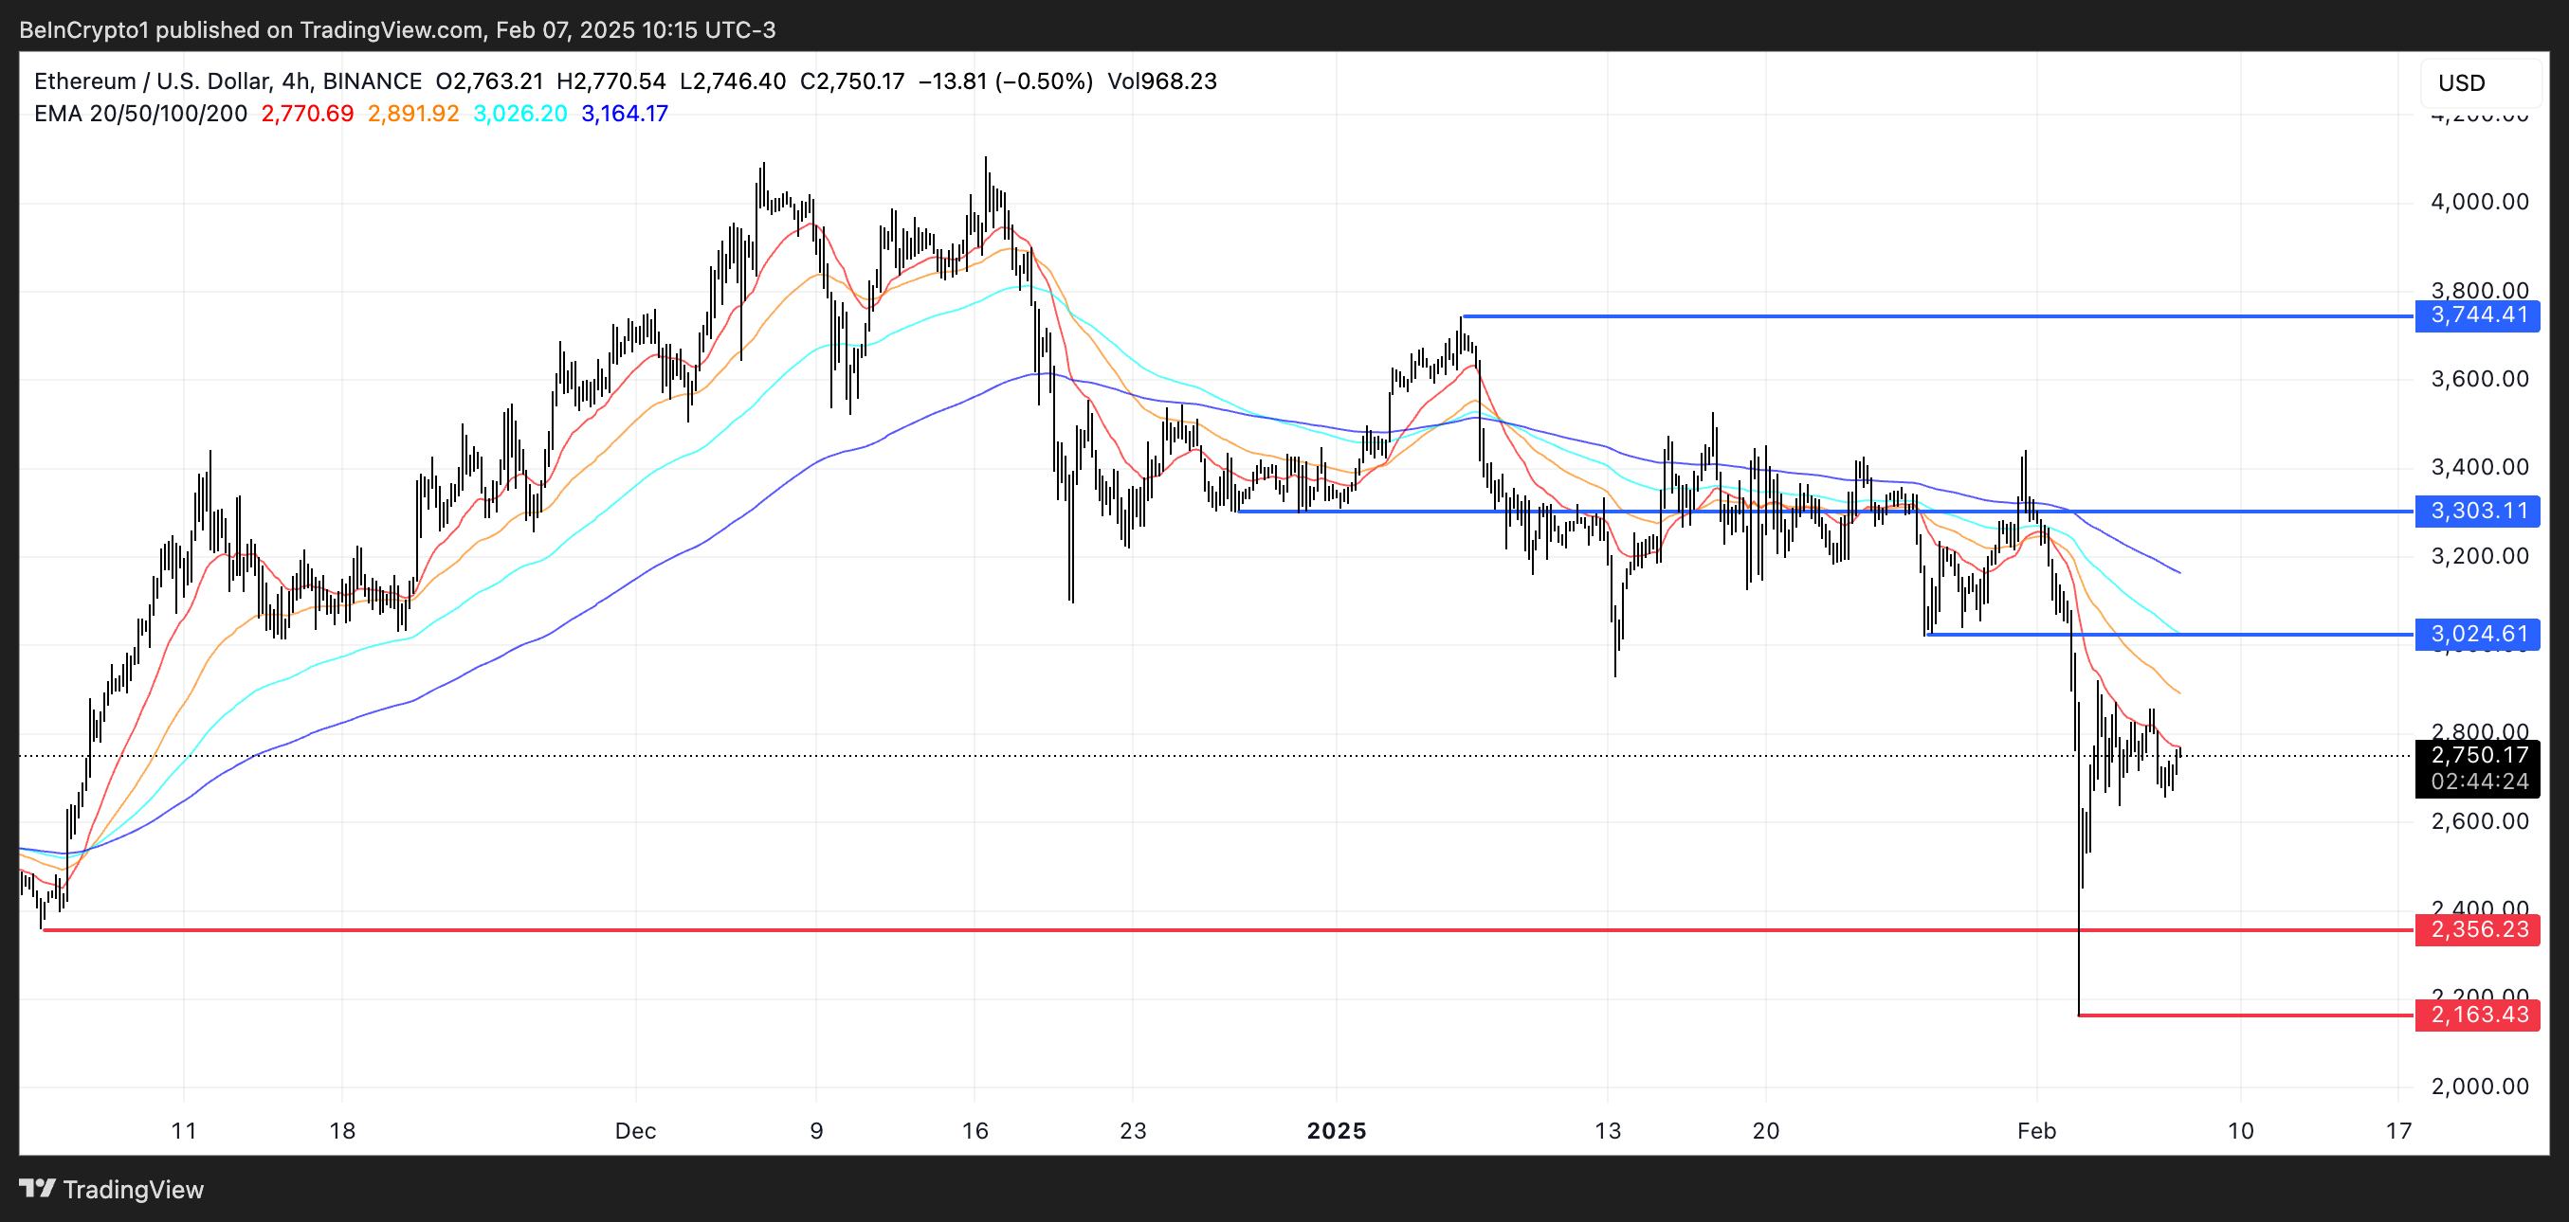
Task: Click the 3,744.41 blue price label
Action: [2477, 316]
